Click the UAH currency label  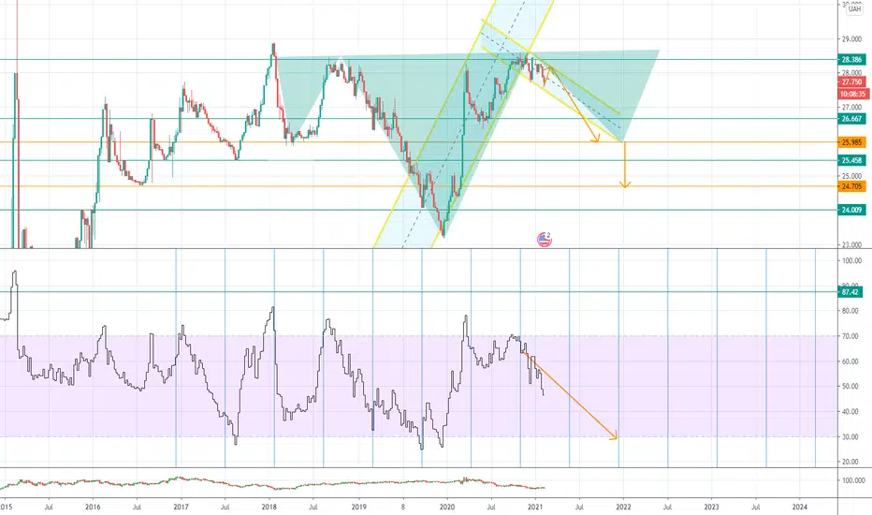pos(854,9)
